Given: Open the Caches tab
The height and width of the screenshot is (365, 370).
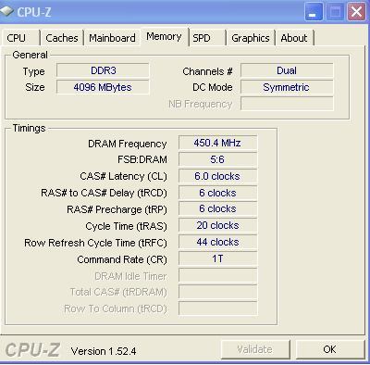Looking at the screenshot, I should coord(62,38).
